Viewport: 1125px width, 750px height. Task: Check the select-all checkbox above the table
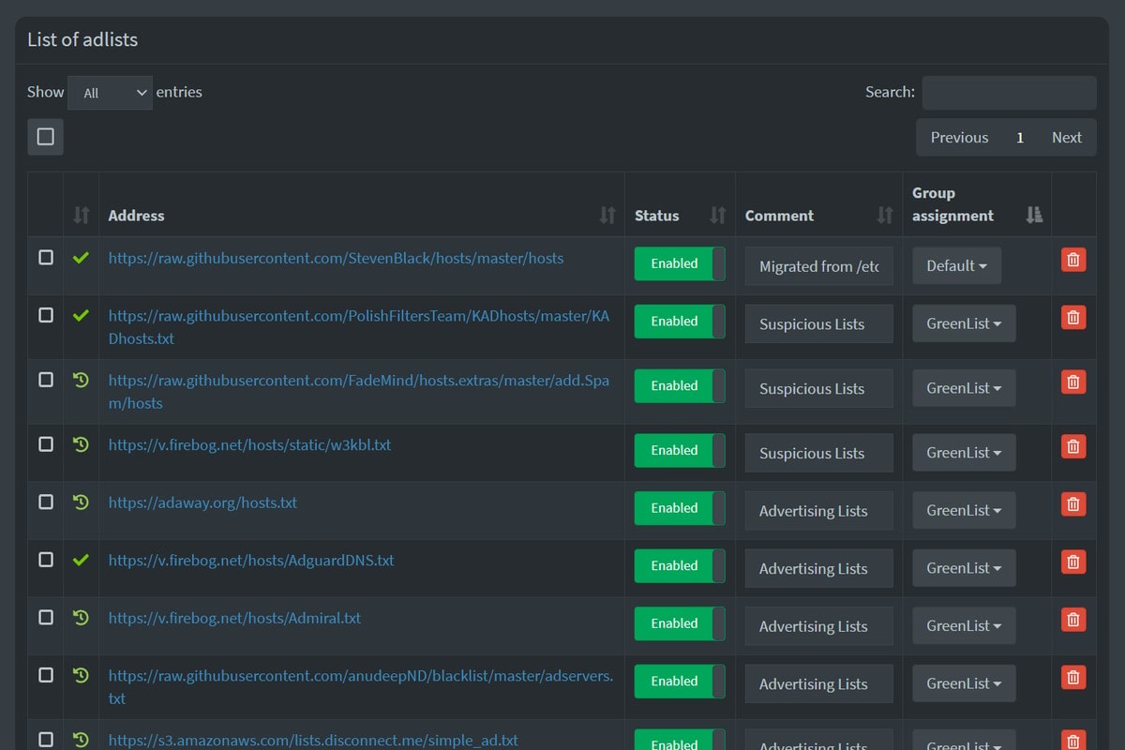(x=45, y=137)
